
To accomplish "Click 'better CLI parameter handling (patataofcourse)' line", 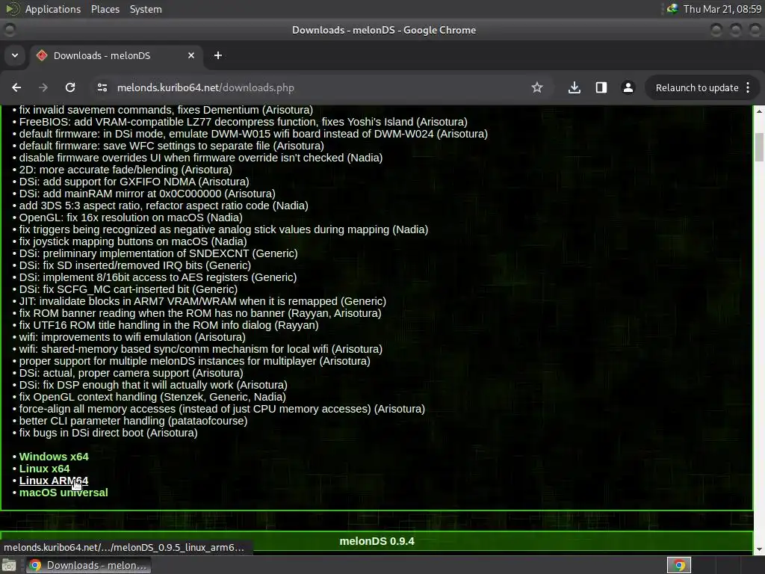I will 133,421.
